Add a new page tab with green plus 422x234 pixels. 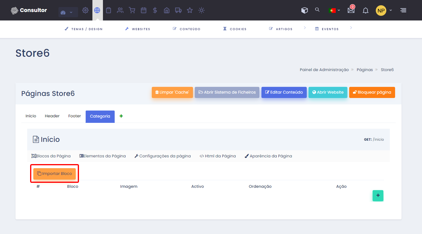(x=121, y=116)
